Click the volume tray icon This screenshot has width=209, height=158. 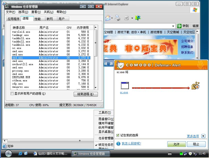point(195,154)
